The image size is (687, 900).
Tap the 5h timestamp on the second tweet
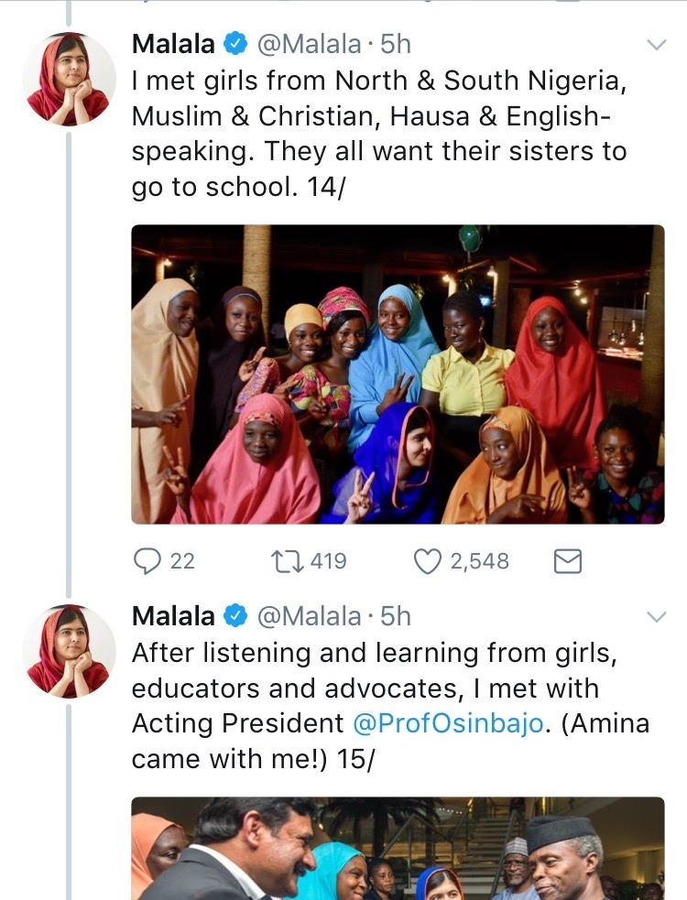(395, 616)
